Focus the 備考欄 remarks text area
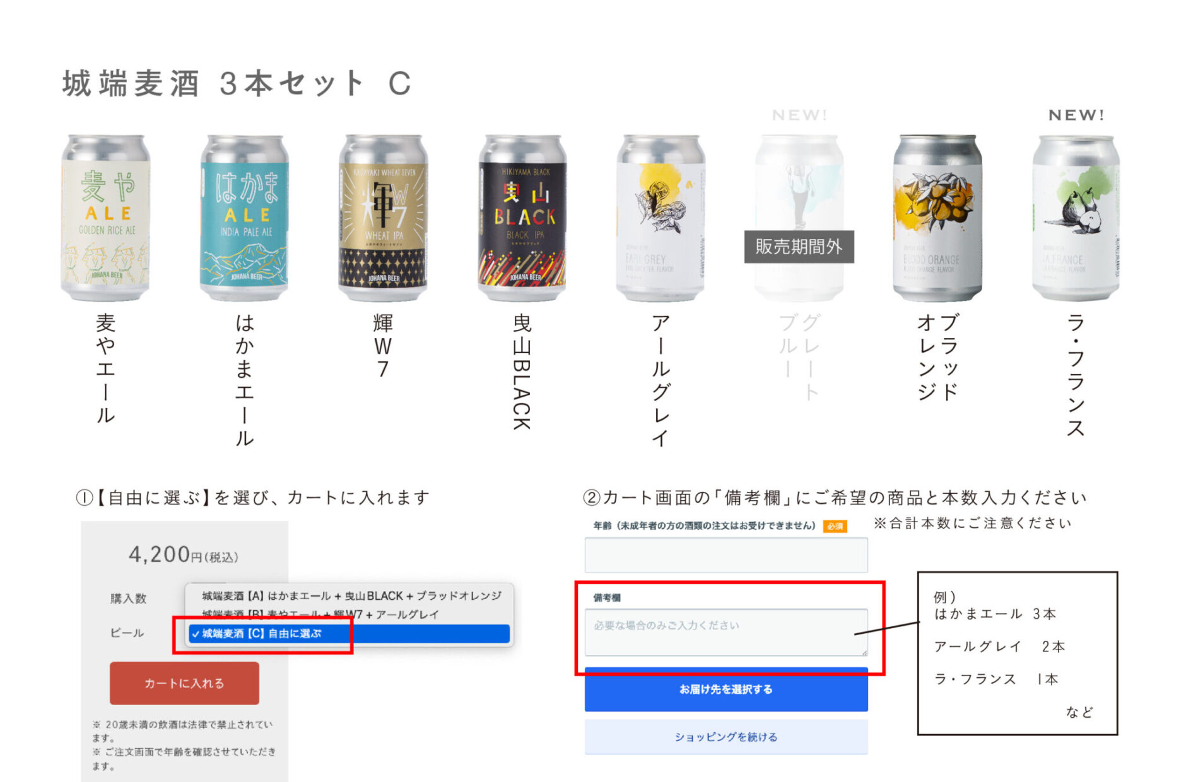Screen dimensions: 1186x782 pos(726,632)
